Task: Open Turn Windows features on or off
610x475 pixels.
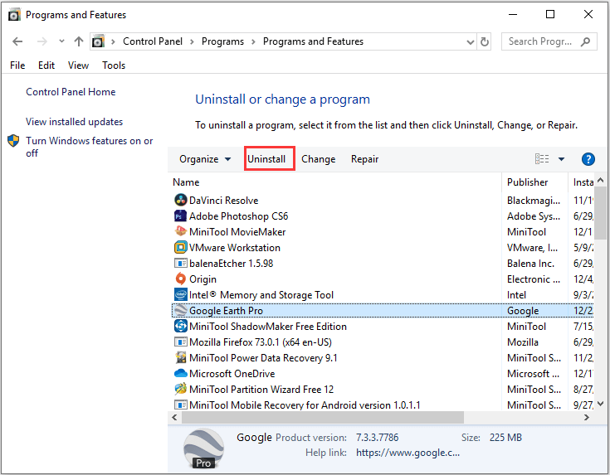Action: [x=89, y=147]
